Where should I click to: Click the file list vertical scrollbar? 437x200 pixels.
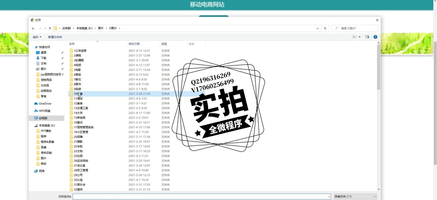379,91
